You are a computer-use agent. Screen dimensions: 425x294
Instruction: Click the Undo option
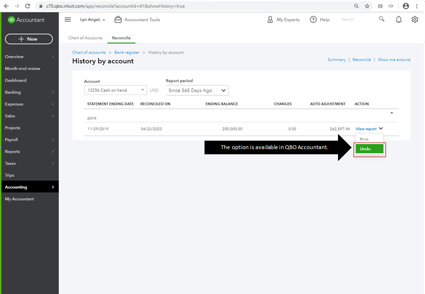[369, 148]
